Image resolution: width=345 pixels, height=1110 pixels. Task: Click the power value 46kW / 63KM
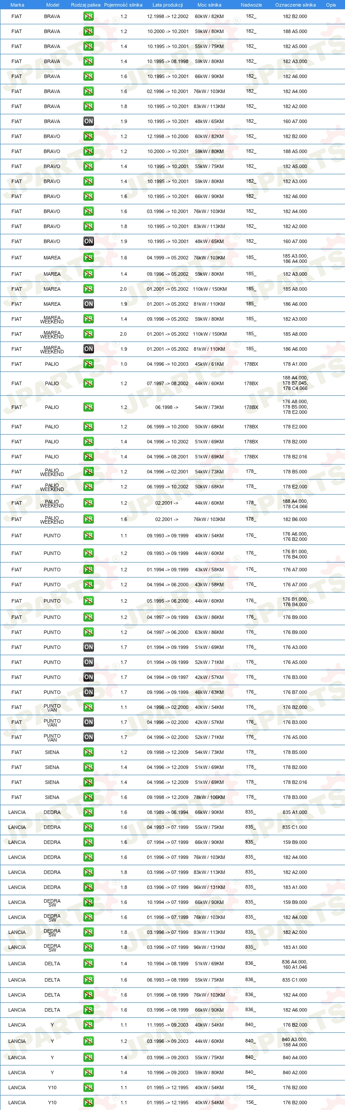coord(209,692)
